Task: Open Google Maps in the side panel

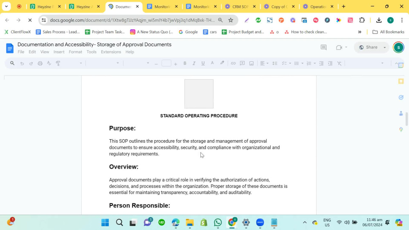Action: 401,130
